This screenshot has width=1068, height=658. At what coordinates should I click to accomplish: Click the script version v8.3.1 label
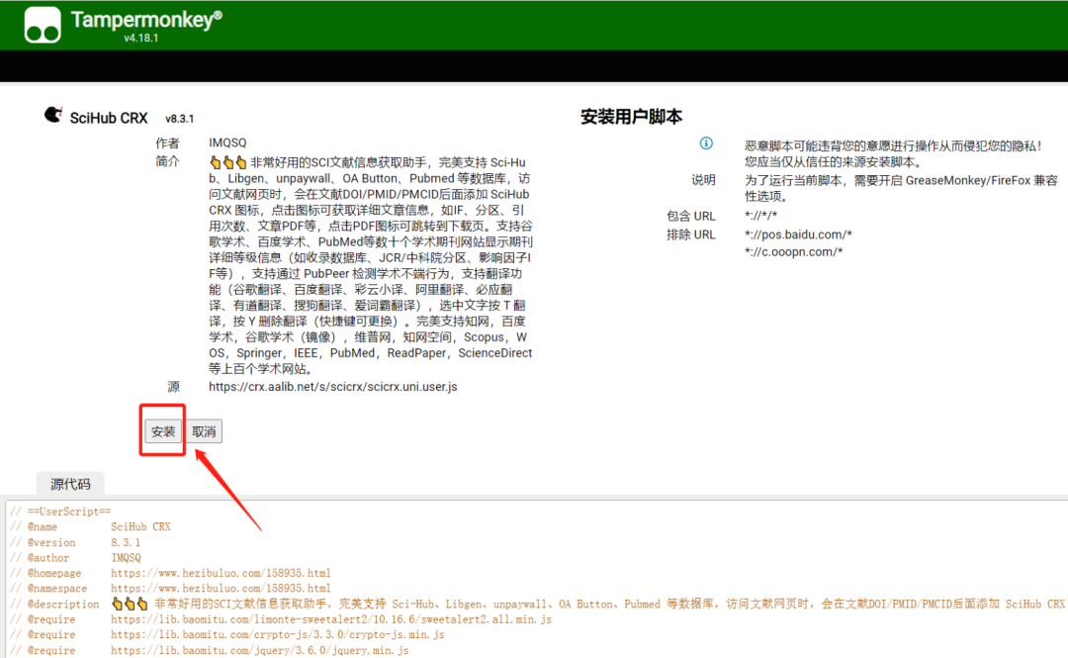[x=180, y=119]
